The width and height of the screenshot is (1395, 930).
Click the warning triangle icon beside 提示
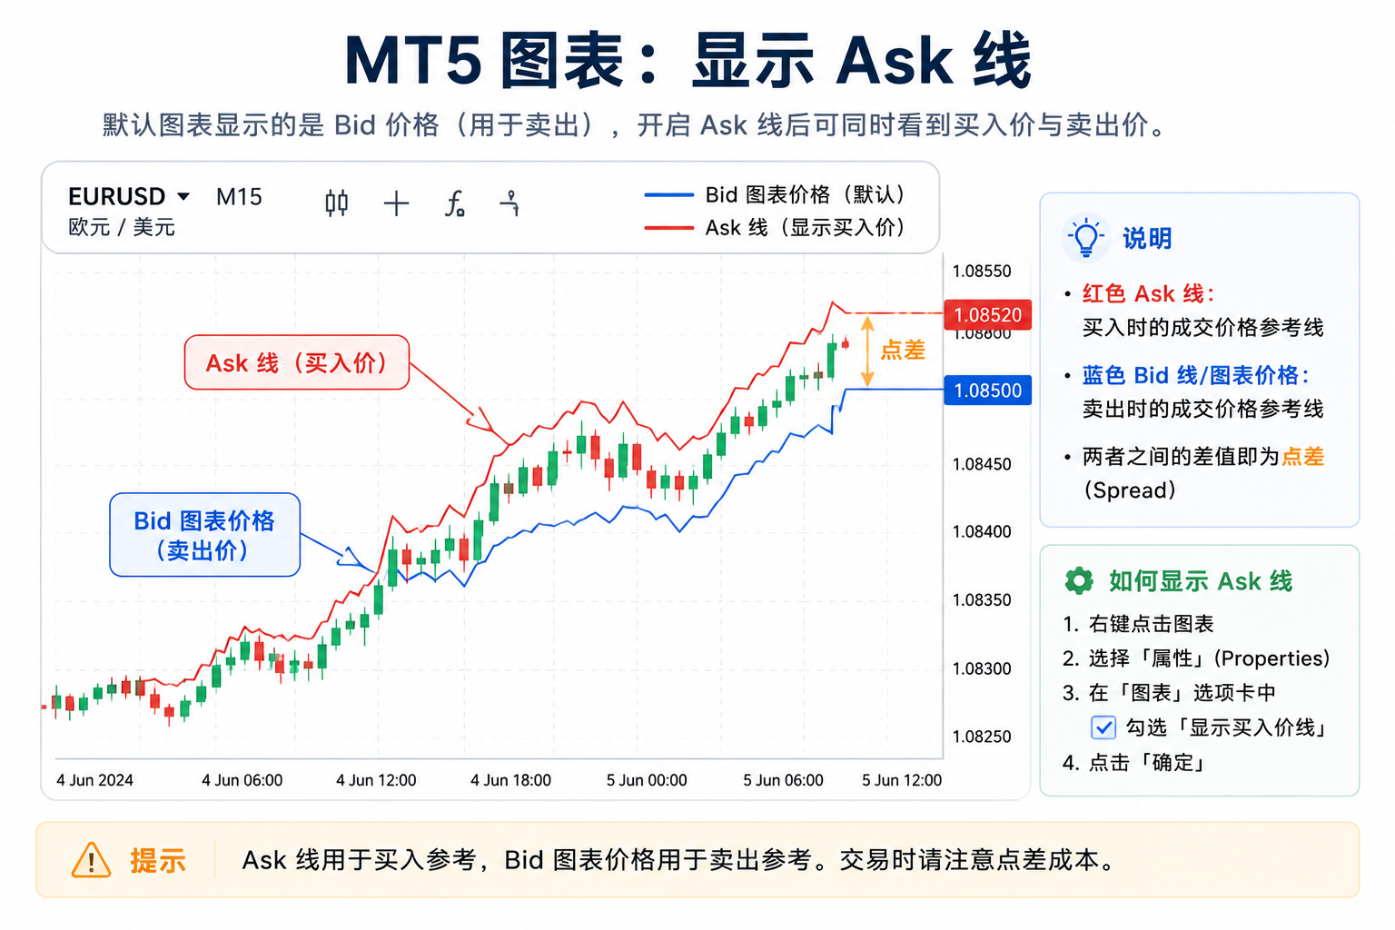[x=91, y=860]
